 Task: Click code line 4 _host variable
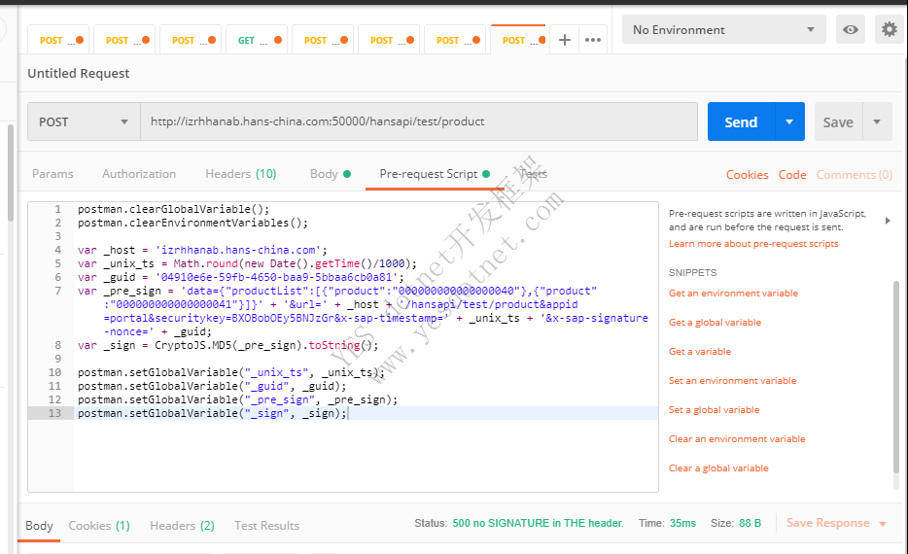tap(202, 250)
